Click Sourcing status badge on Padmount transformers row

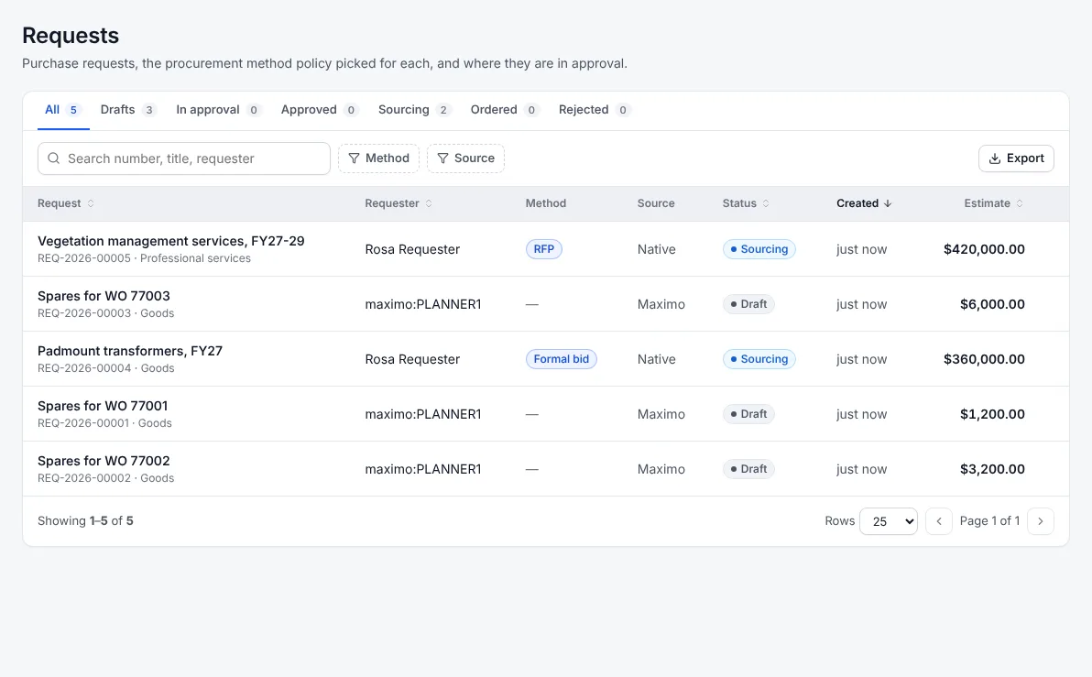coord(759,359)
